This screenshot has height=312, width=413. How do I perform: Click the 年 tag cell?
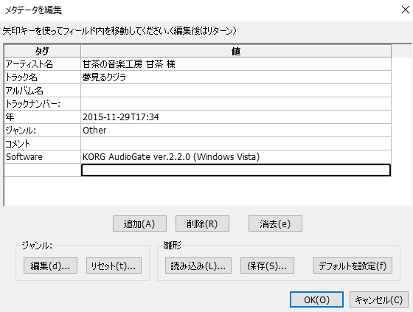43,117
